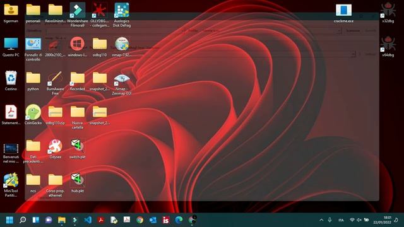
Task: Open the python folder
Action: coord(33,78)
